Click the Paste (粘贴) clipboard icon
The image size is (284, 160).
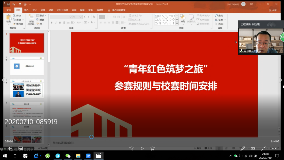(9, 17)
